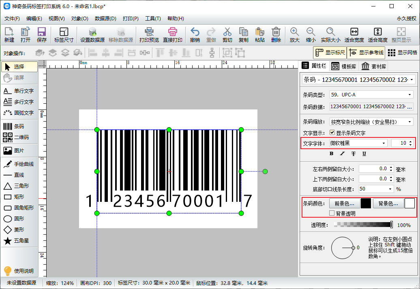Select the 二维码 QR code tool
Viewport: 420px width, 289px height.
pyautogui.click(x=19, y=137)
